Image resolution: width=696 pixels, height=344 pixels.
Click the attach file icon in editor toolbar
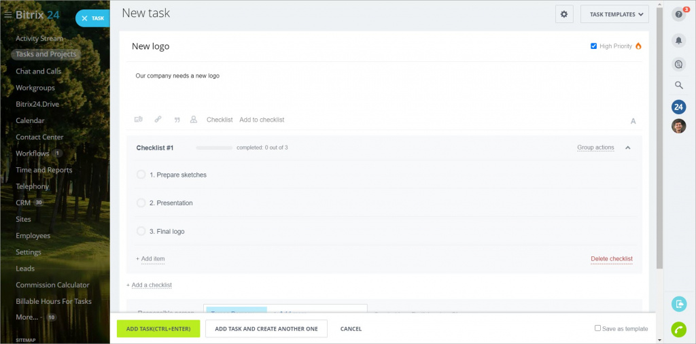pos(139,120)
